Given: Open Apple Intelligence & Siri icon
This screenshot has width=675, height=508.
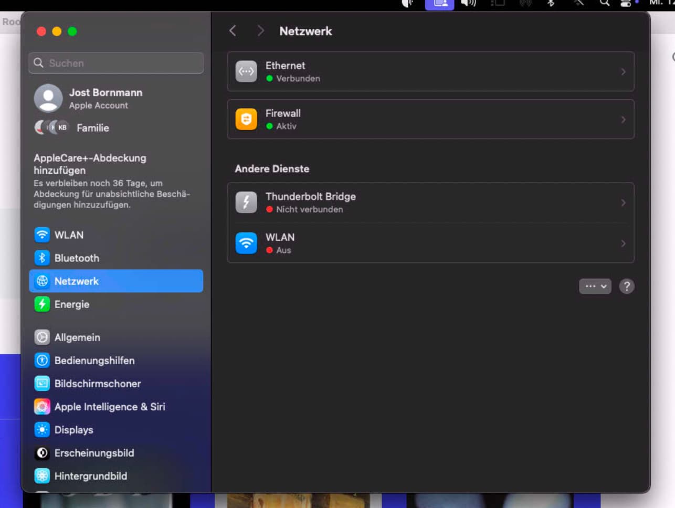Looking at the screenshot, I should pyautogui.click(x=42, y=406).
